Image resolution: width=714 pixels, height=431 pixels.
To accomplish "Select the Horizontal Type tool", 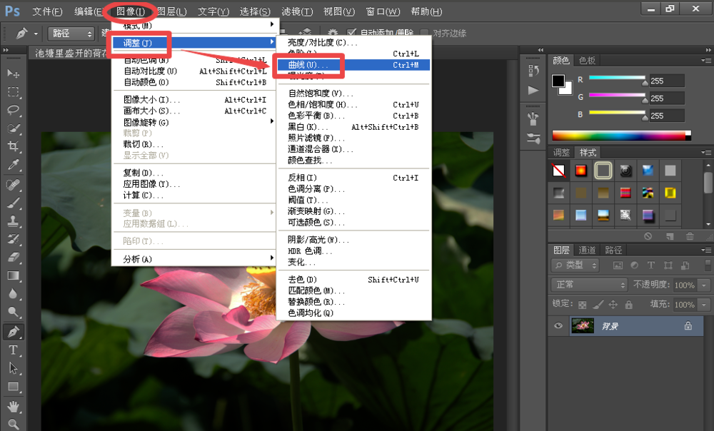I will pyautogui.click(x=13, y=350).
